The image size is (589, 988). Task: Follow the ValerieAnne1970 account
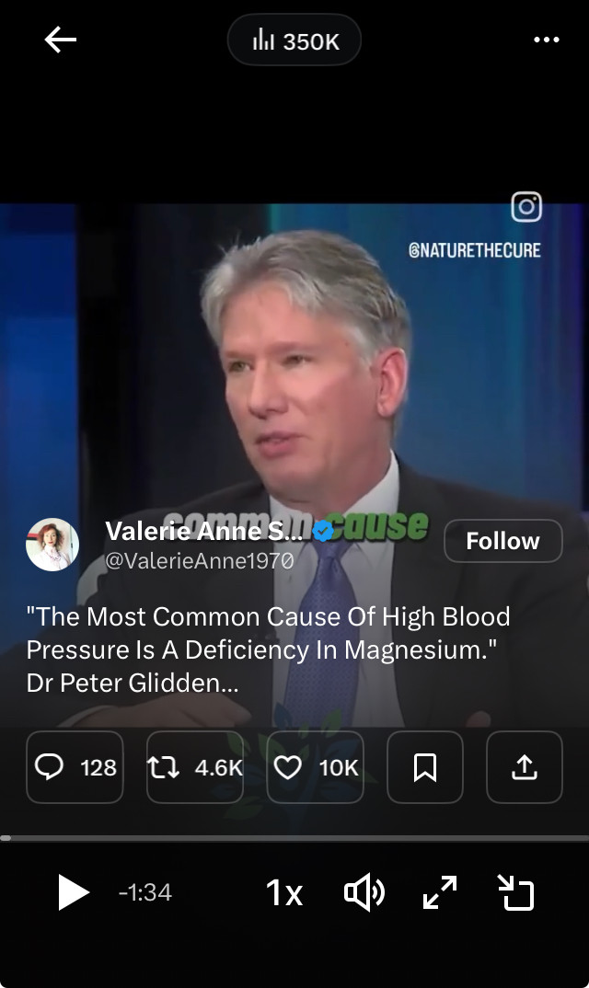(502, 541)
